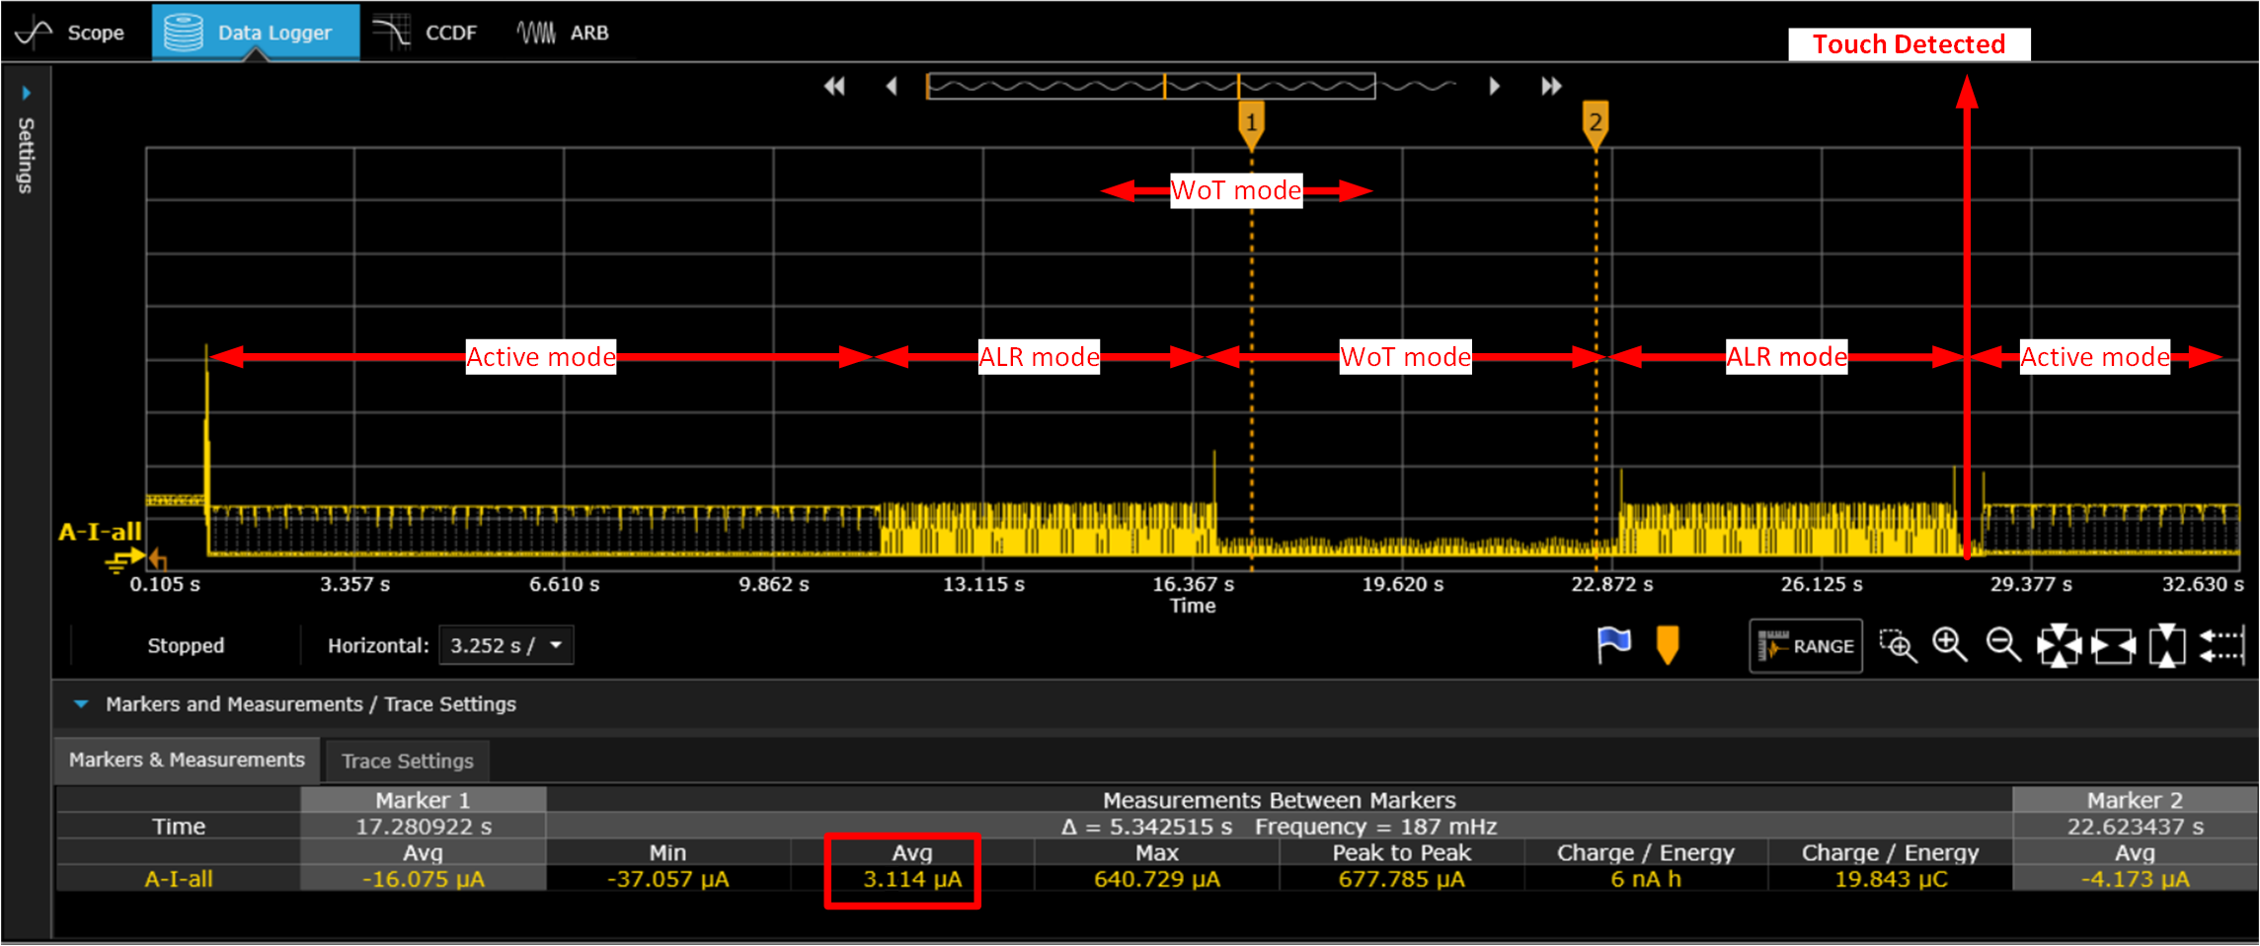
Task: Select the A-I-all row label
Action: [179, 879]
